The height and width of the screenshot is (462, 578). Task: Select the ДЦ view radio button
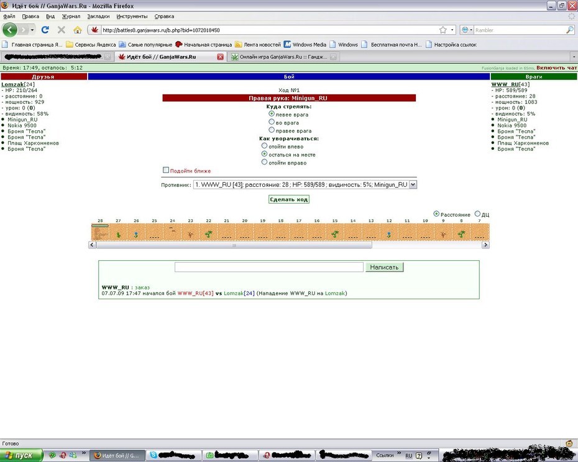click(x=477, y=214)
